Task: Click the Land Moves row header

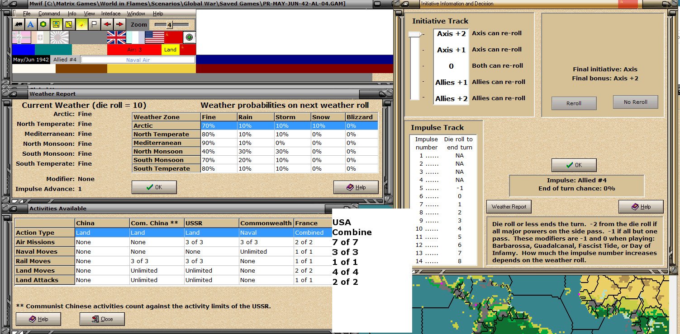Action: (45, 270)
